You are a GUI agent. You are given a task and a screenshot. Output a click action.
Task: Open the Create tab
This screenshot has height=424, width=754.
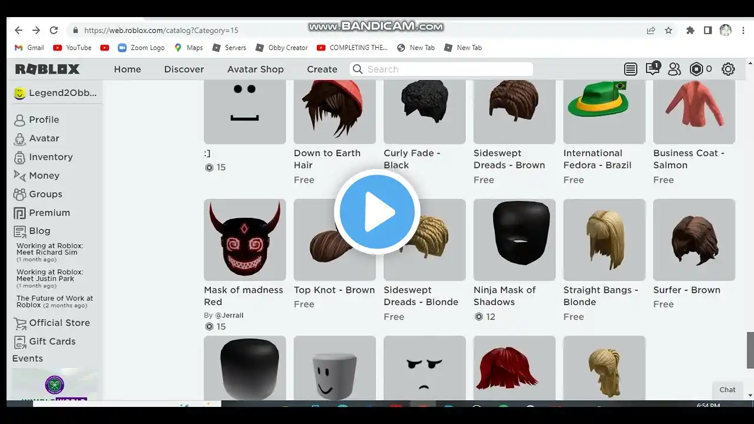(322, 69)
